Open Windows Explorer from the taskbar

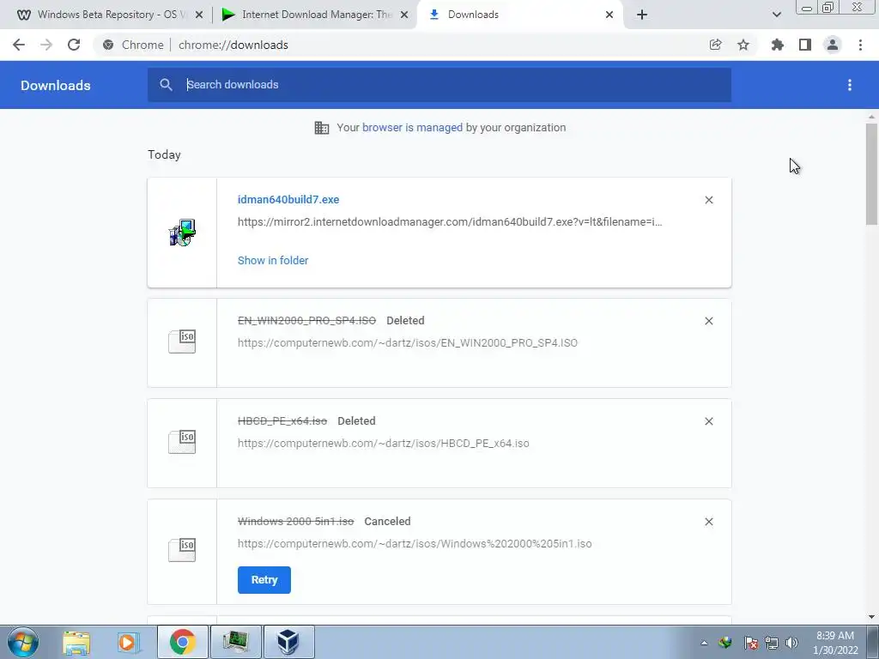click(x=76, y=642)
